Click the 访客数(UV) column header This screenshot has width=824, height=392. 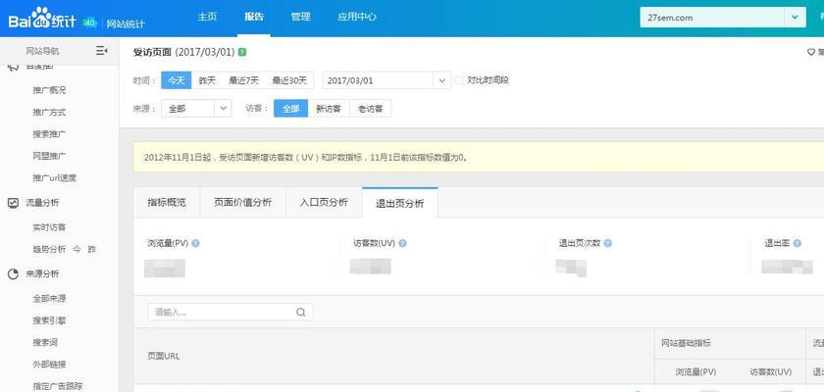tap(770, 372)
